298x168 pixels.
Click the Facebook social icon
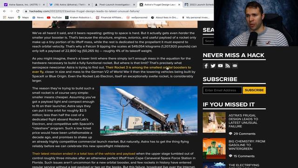pos(206,66)
